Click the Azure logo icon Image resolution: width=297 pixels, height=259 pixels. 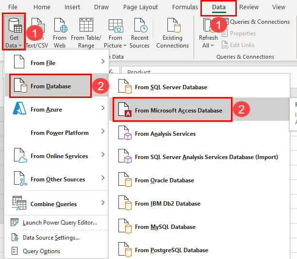tap(19, 108)
